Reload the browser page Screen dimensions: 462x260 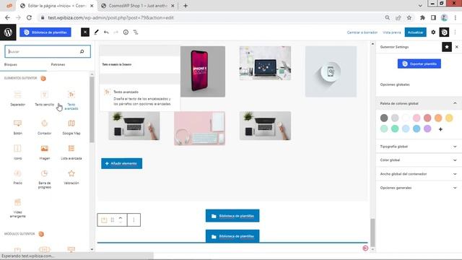point(29,17)
